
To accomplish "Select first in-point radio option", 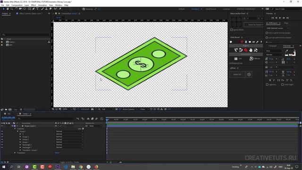I will [x=267, y=33].
